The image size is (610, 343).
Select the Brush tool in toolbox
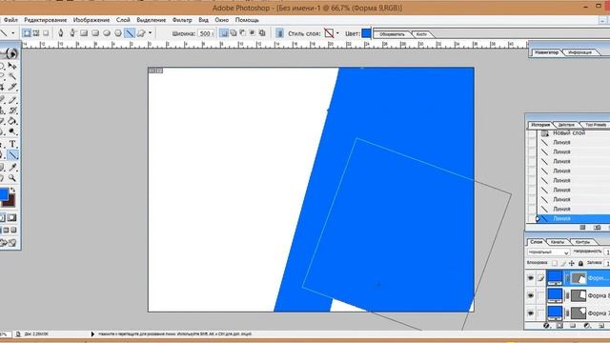[x=12, y=99]
